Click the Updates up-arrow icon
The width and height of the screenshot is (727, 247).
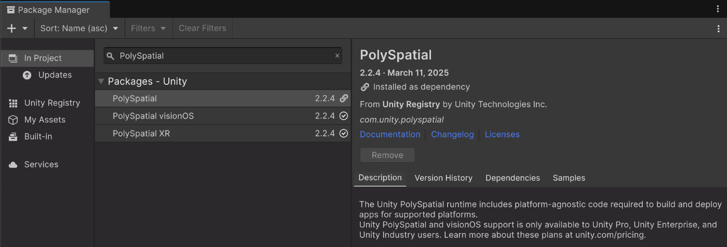point(27,75)
